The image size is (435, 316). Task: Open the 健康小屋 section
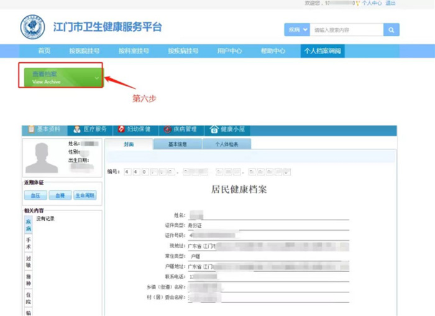point(227,129)
